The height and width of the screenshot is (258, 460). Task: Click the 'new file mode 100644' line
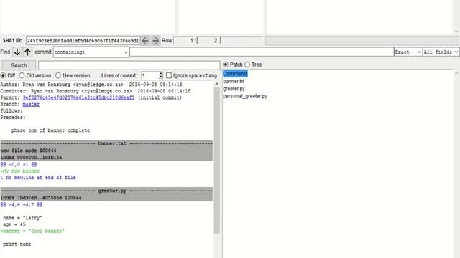point(29,150)
